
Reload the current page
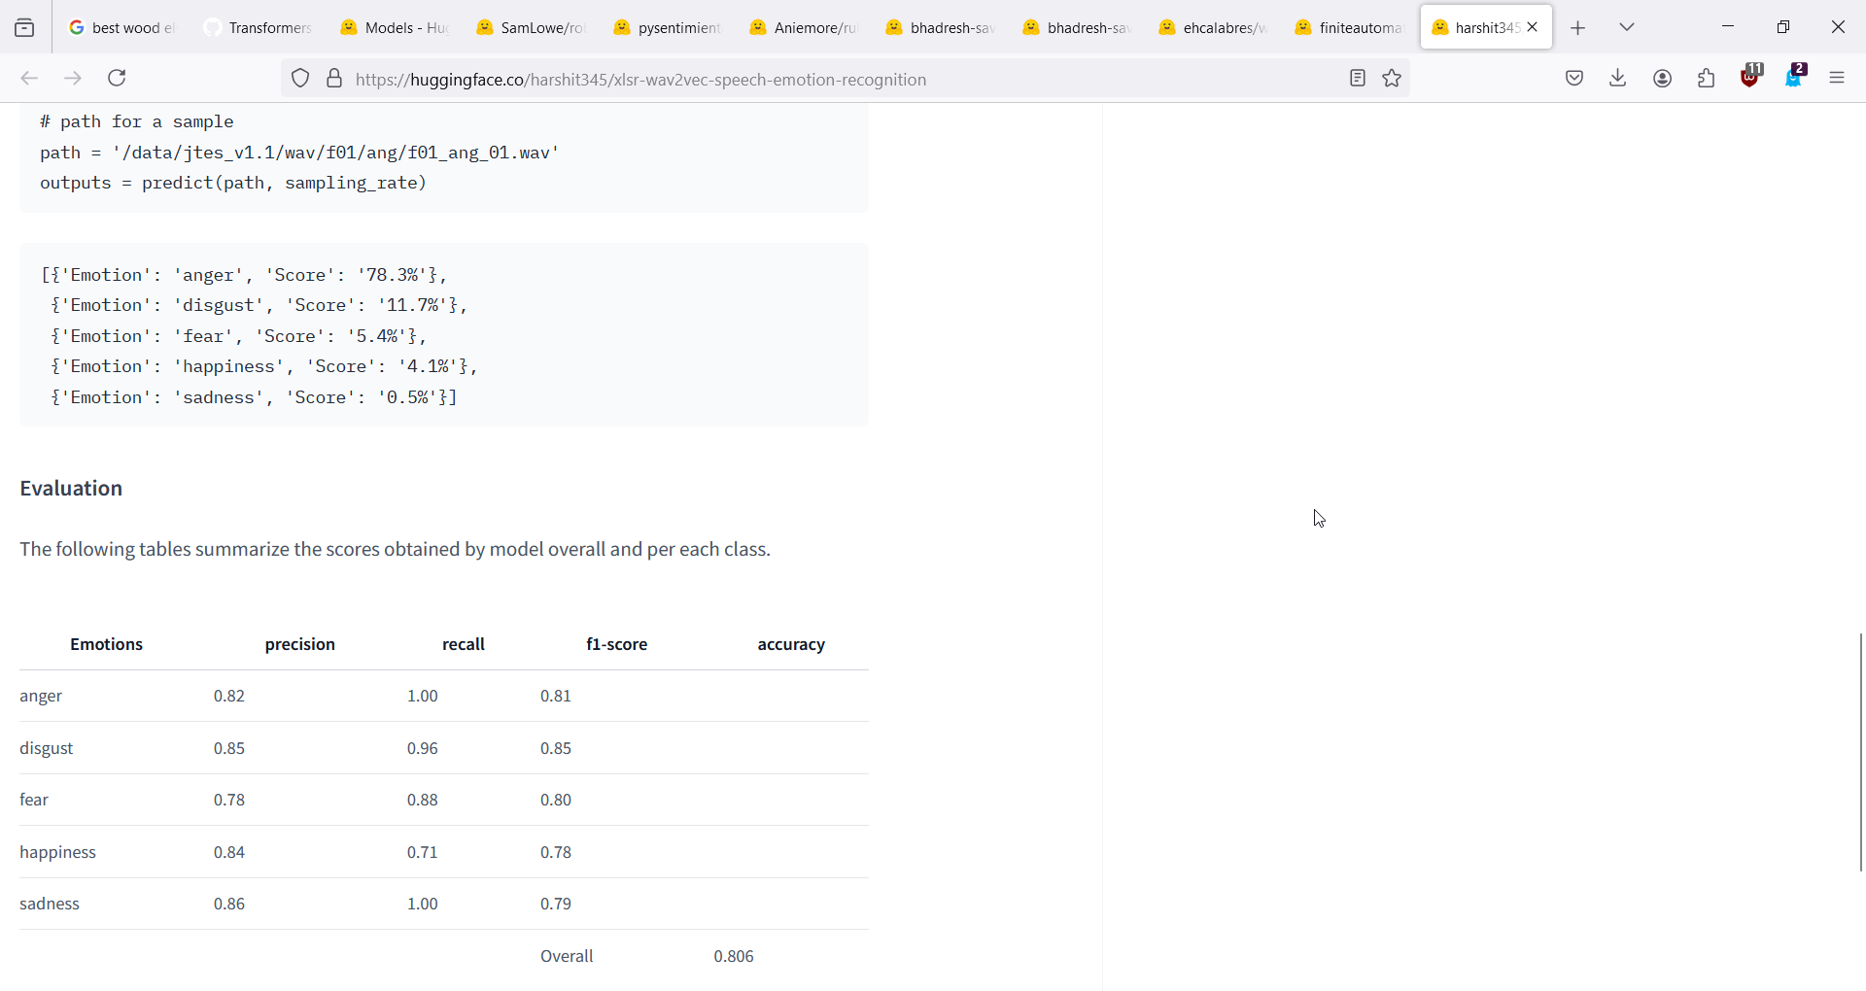click(118, 79)
